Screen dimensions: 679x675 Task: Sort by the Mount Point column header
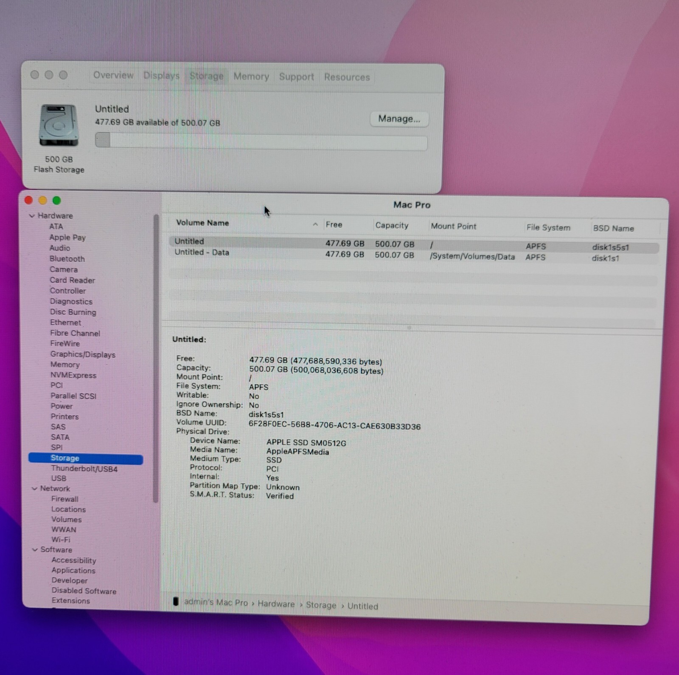click(454, 226)
